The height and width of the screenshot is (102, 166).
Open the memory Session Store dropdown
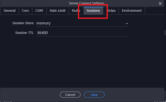tap(82, 23)
